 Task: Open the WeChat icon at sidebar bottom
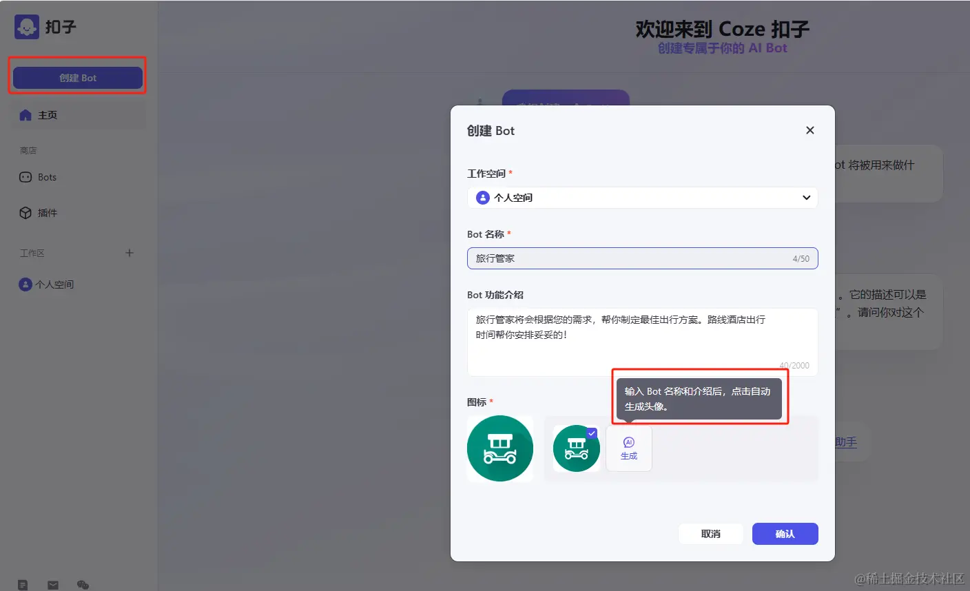[x=83, y=585]
